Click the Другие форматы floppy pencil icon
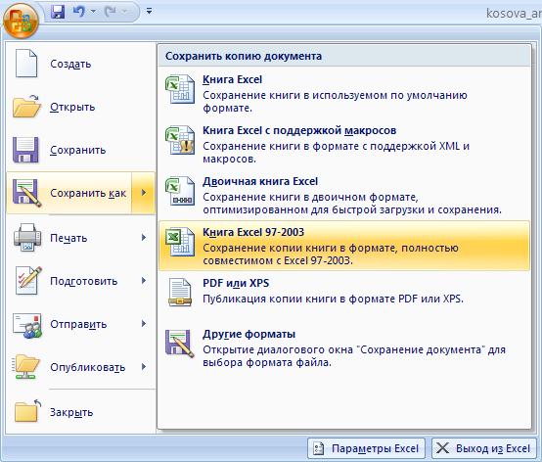The width and height of the screenshot is (542, 462). 179,344
